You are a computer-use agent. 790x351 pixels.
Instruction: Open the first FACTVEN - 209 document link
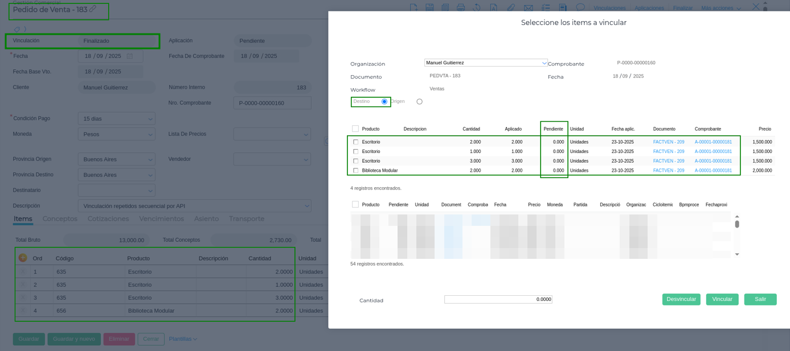click(x=668, y=142)
